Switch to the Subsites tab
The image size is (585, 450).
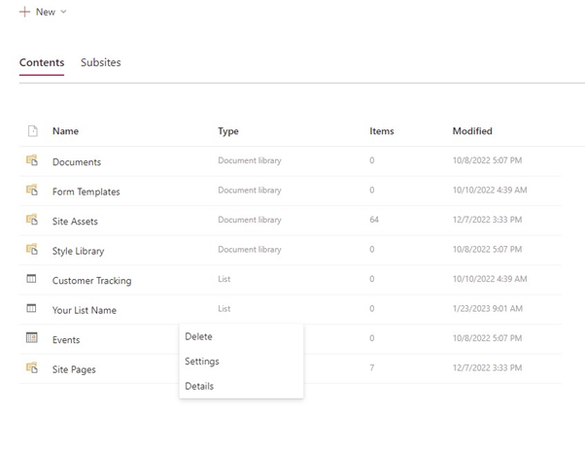101,62
